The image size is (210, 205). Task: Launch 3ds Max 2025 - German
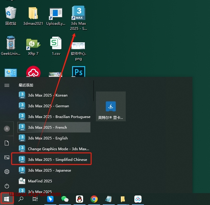[x=54, y=106]
